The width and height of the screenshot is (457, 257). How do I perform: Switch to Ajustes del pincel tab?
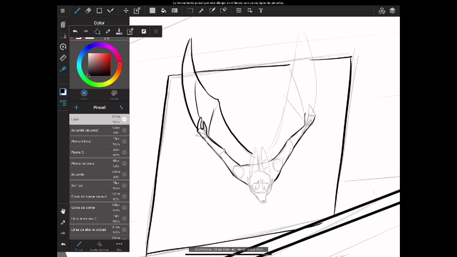click(x=99, y=246)
